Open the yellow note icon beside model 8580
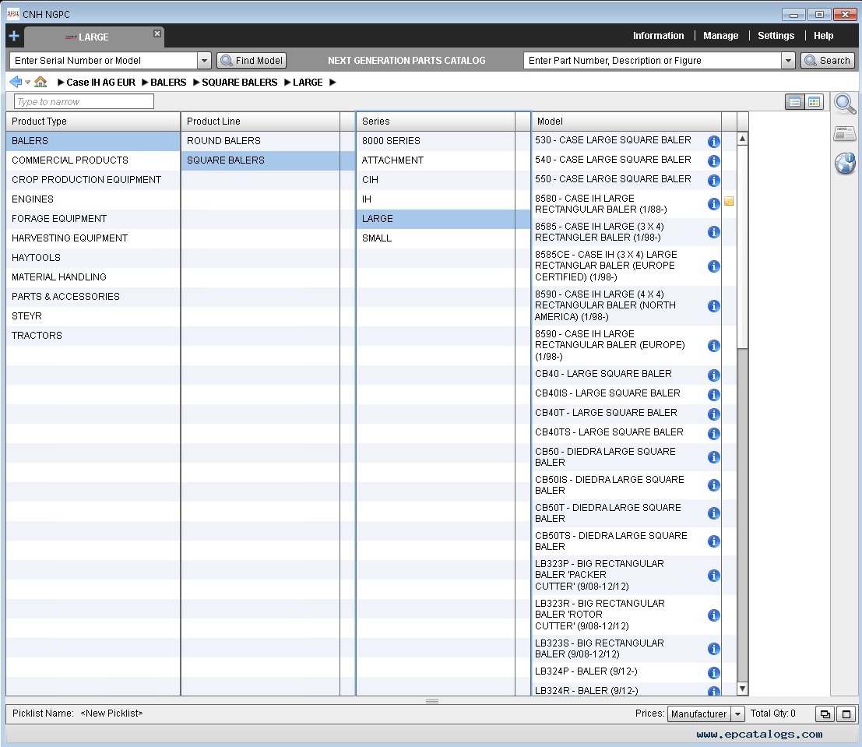 [x=729, y=202]
